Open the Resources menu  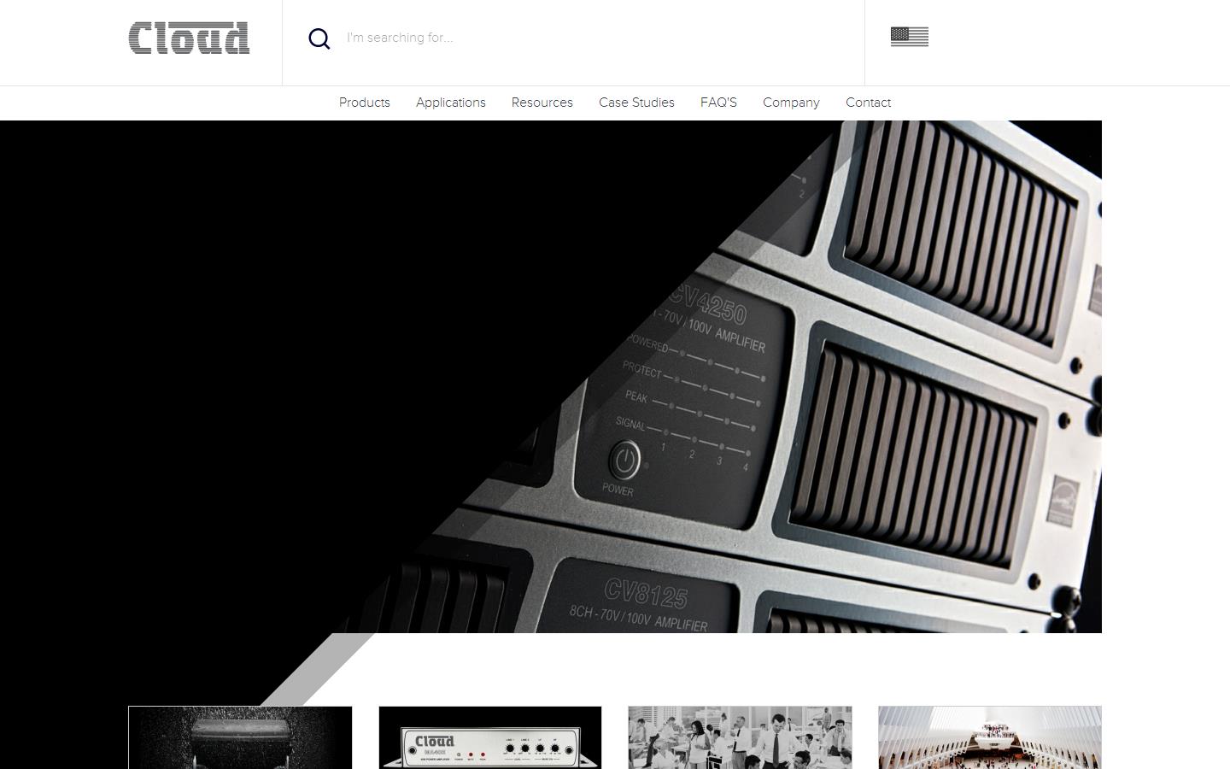pos(542,103)
